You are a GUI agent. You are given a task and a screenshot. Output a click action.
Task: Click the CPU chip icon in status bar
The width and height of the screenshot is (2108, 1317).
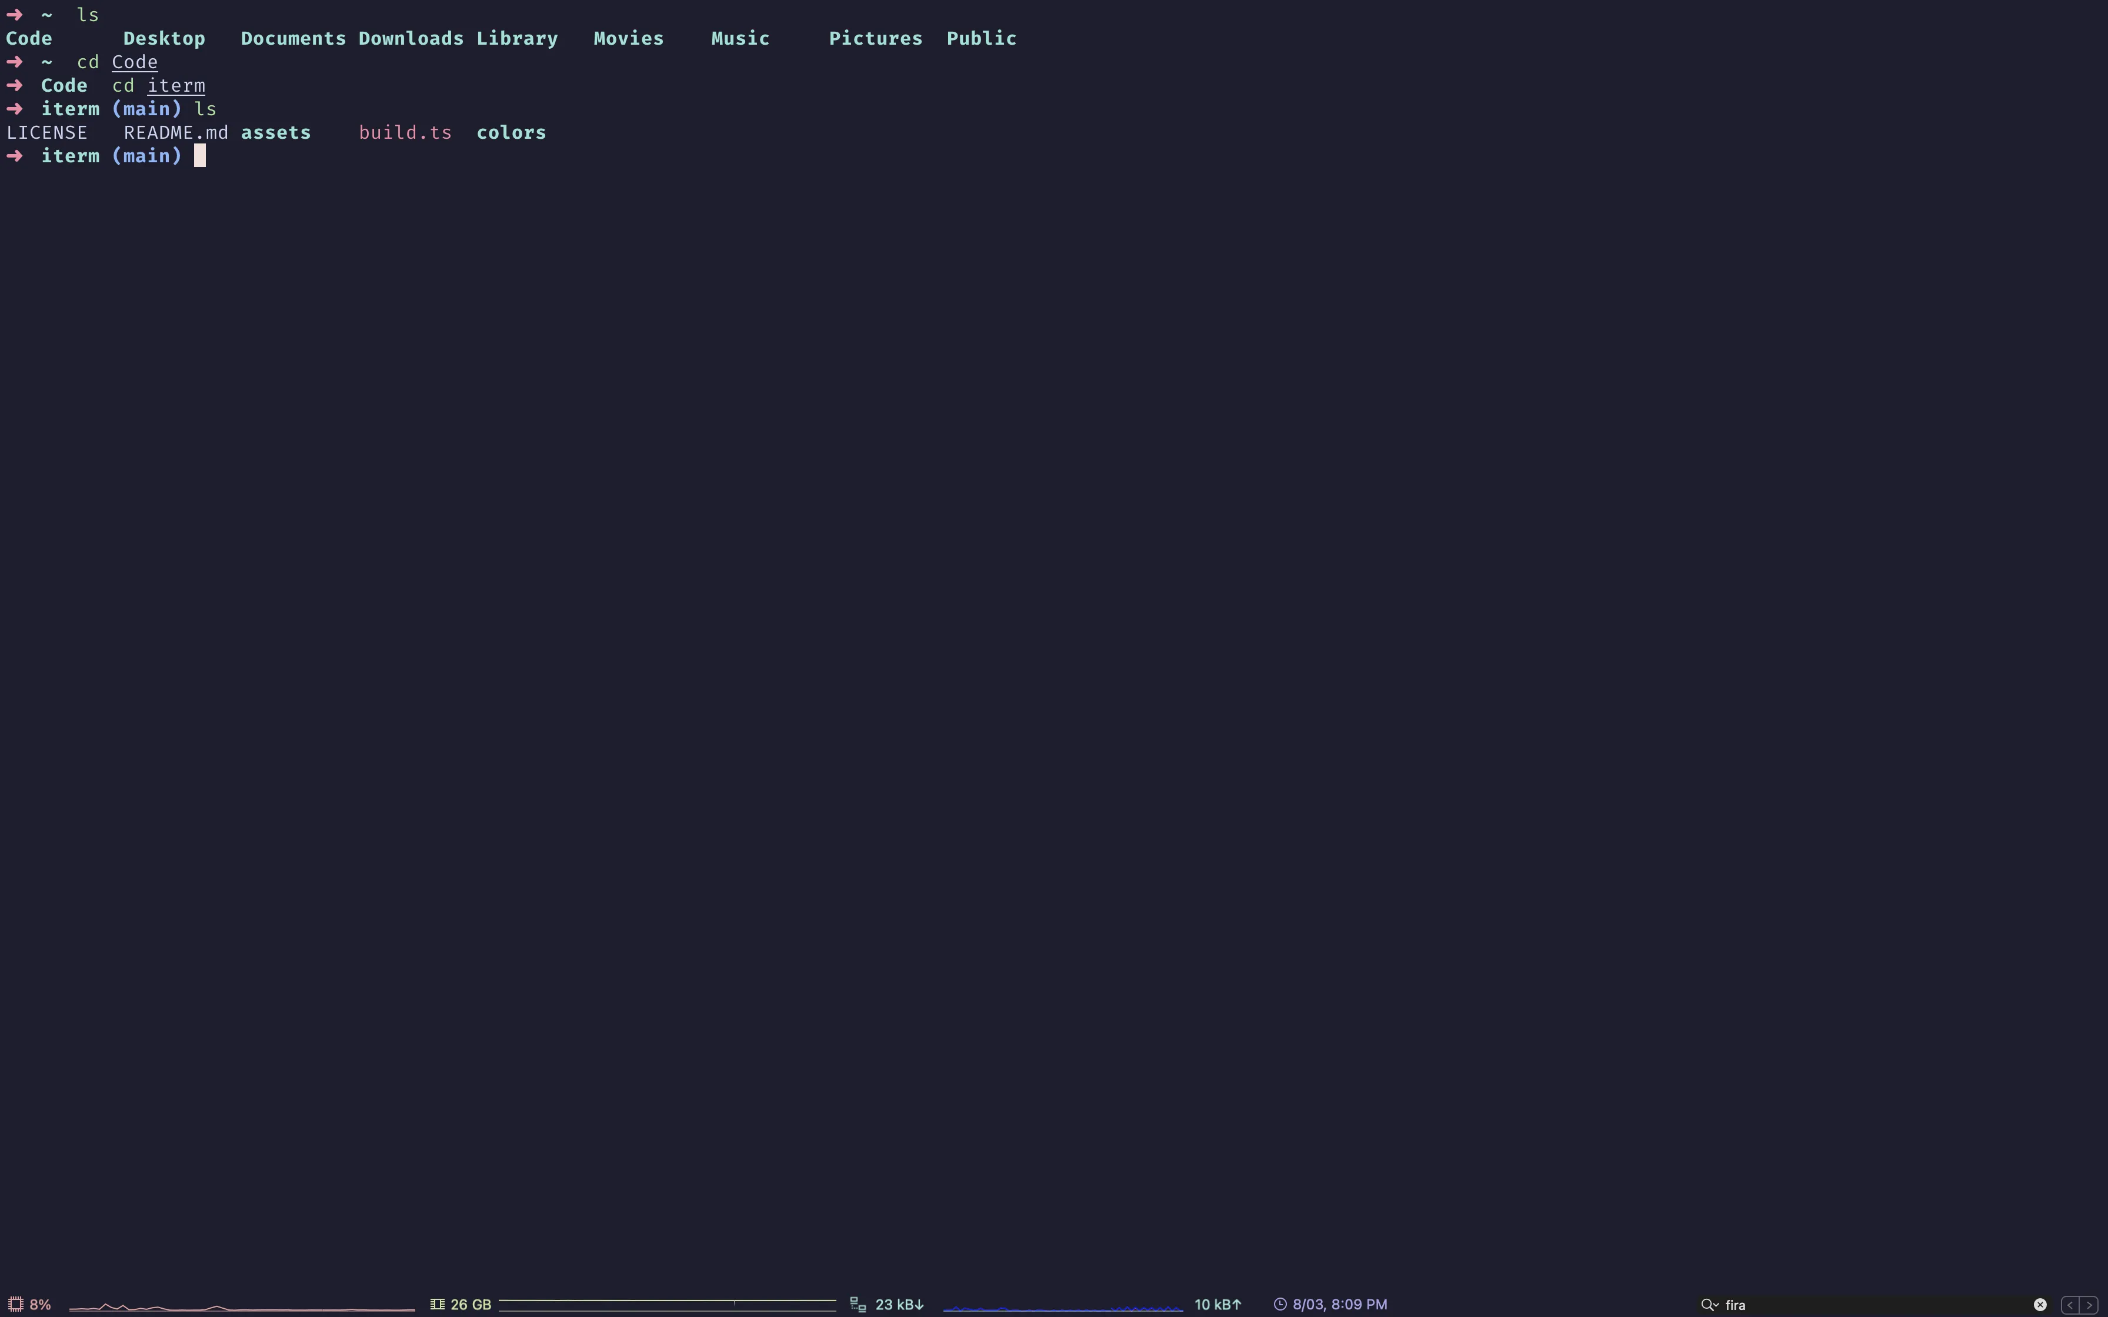[x=15, y=1304]
